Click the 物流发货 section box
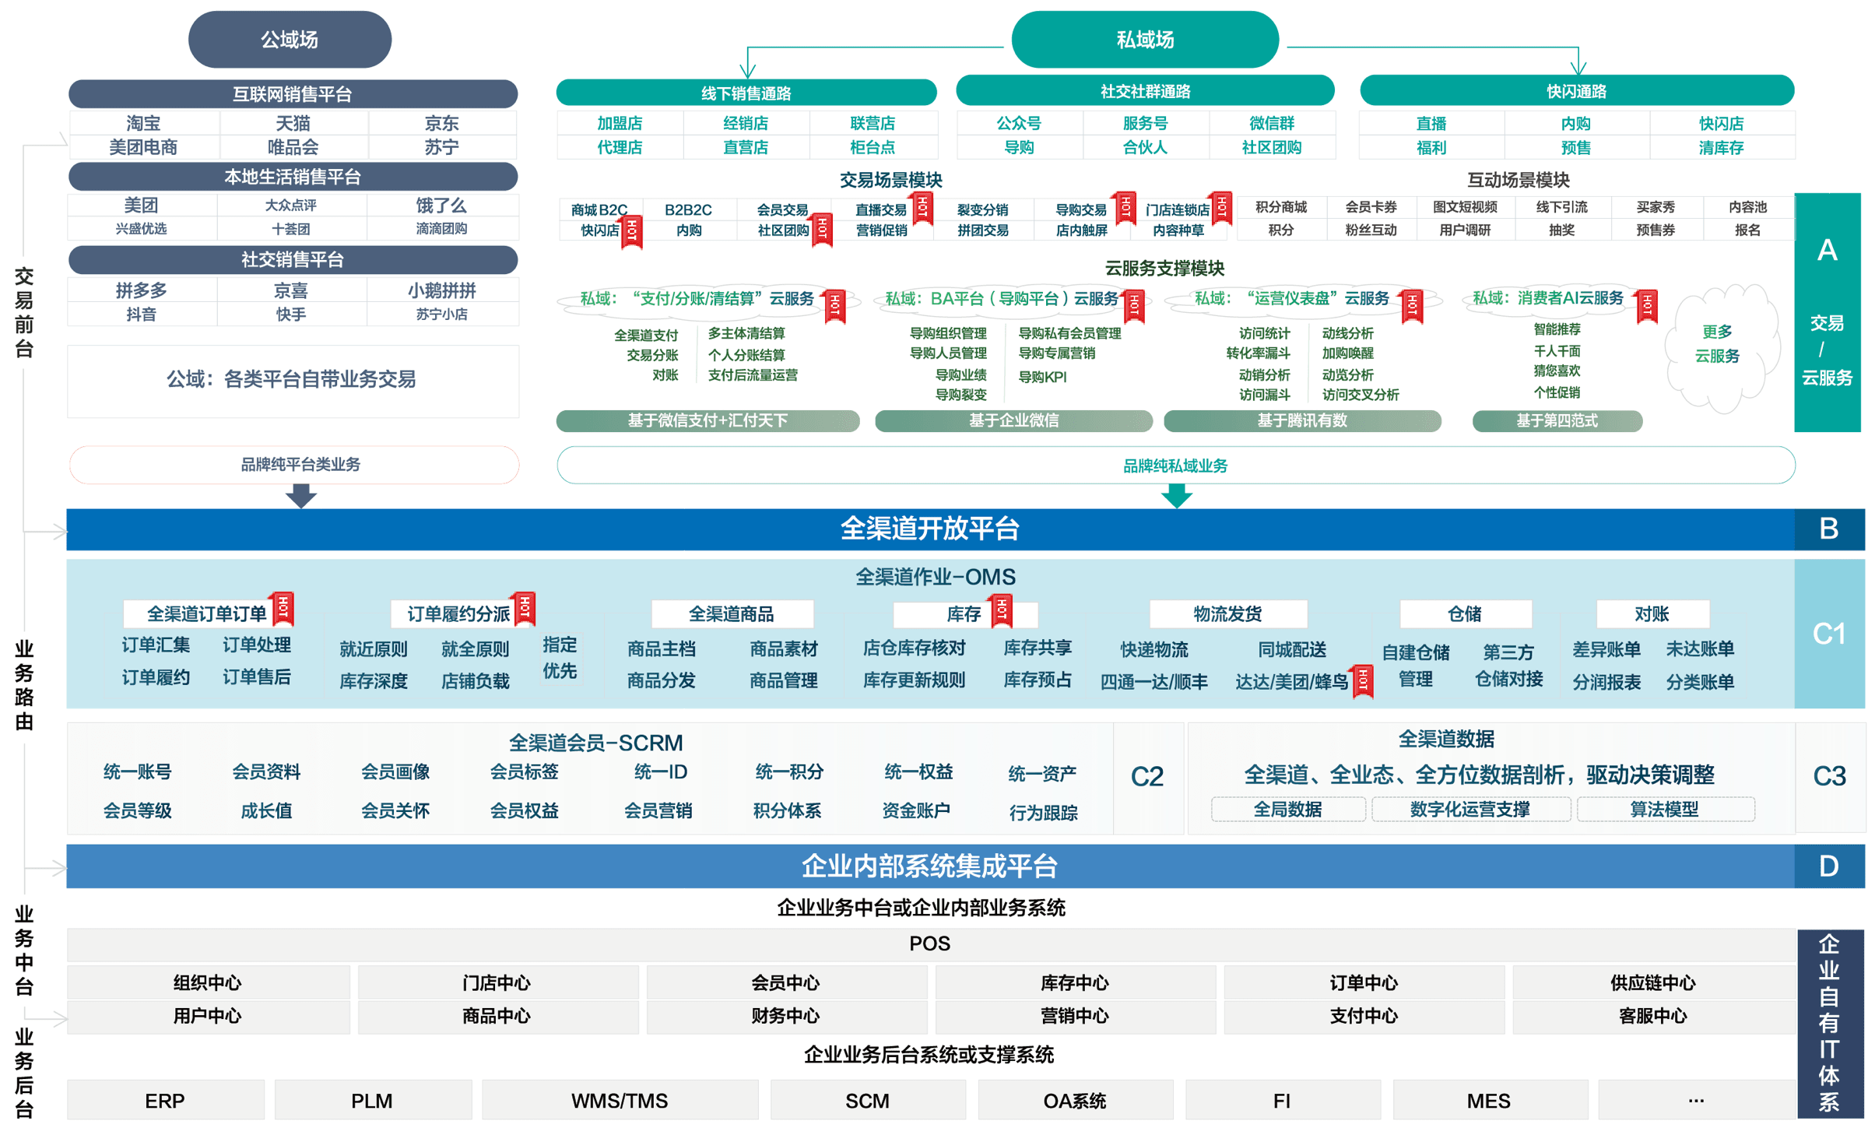The image size is (1868, 1121). click(1227, 613)
